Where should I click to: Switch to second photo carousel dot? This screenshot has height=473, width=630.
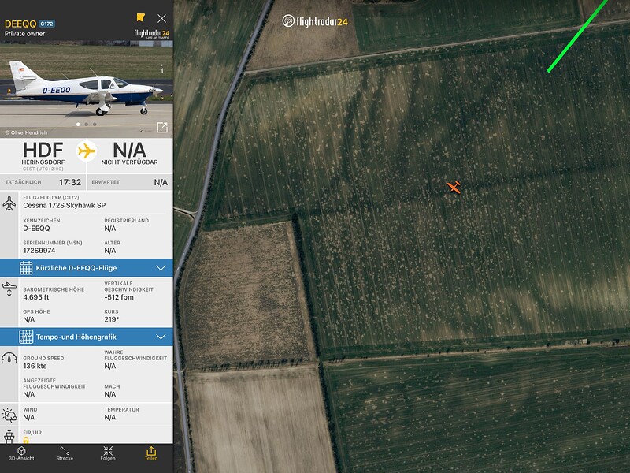point(87,125)
